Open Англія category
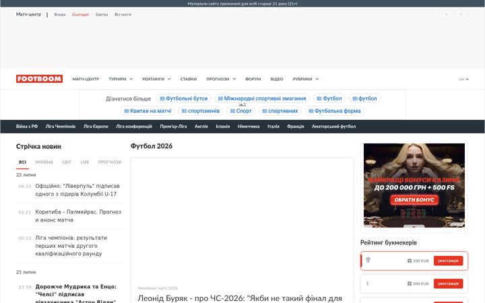Viewport: 485px width, 303px height. [x=201, y=127]
